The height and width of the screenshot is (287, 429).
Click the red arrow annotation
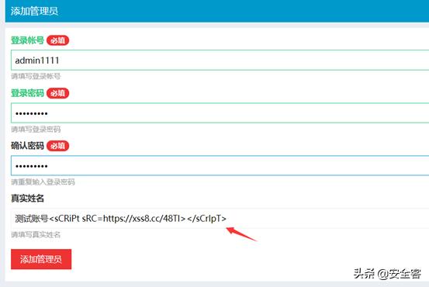pos(241,234)
